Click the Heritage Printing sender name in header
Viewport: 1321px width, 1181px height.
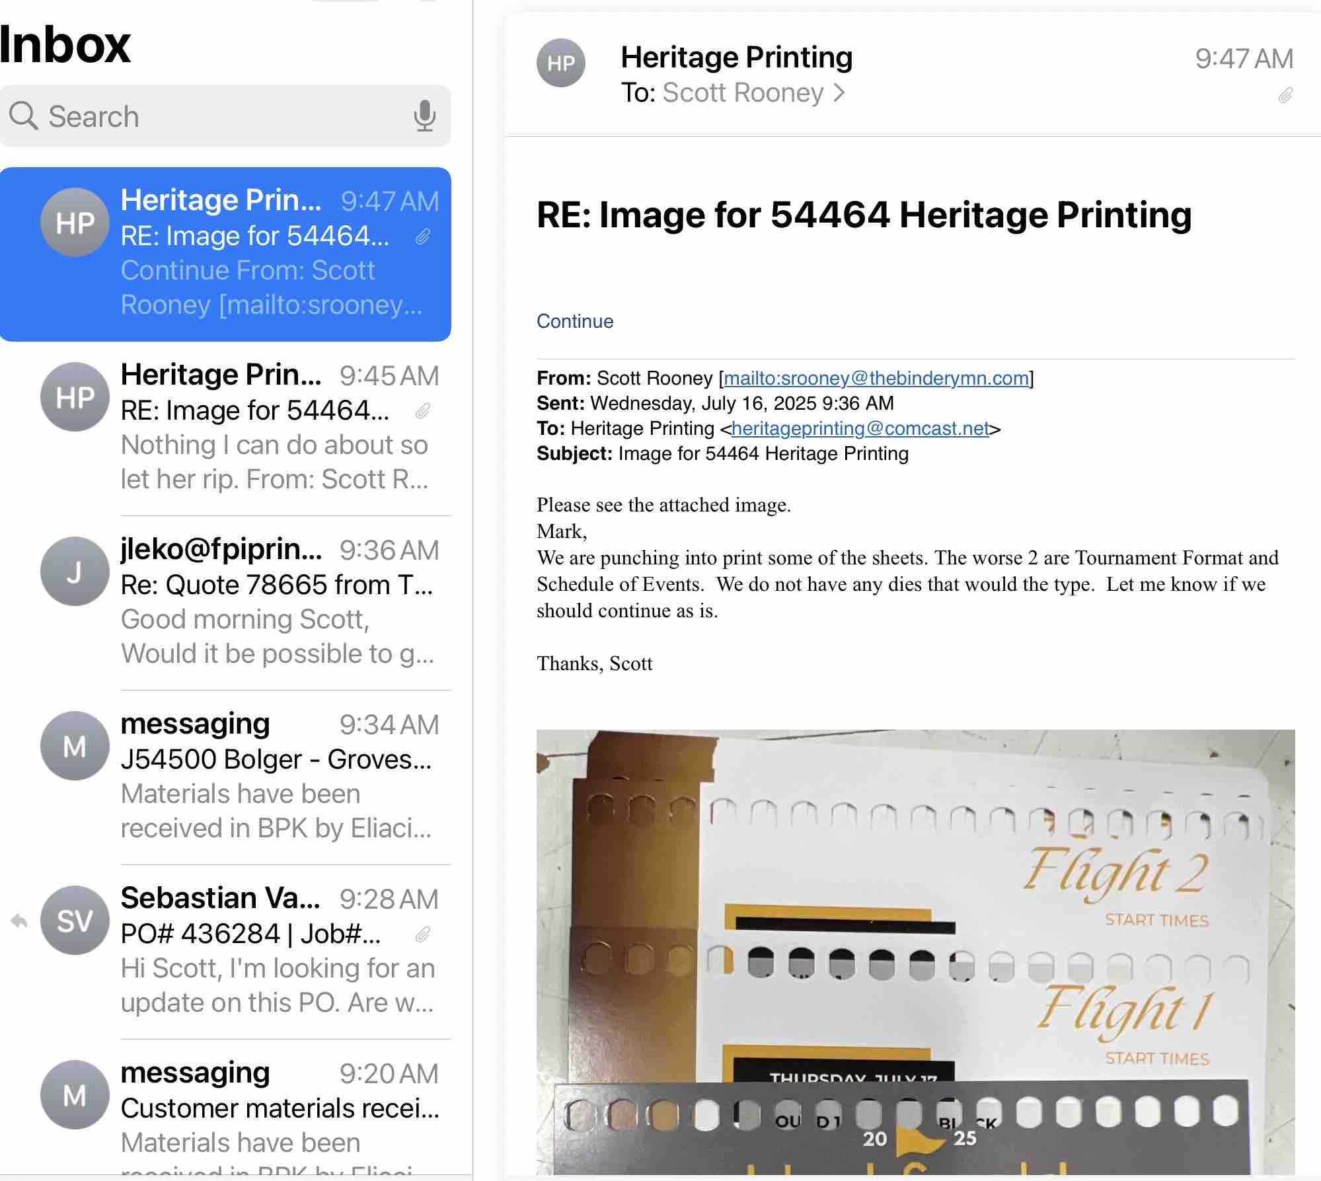click(x=736, y=57)
